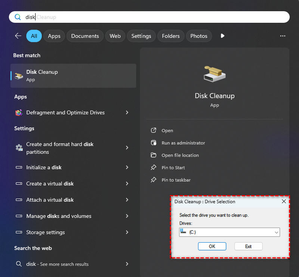Click the drive icon in Drives combo box
The width and height of the screenshot is (299, 277).
[183, 231]
